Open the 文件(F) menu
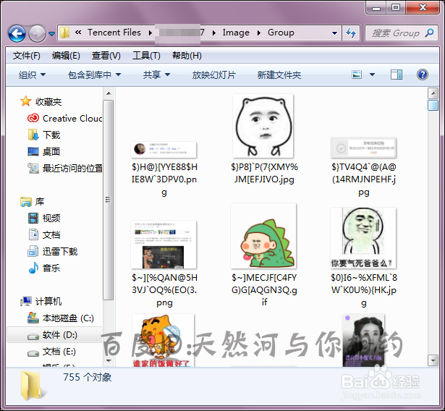445x411 pixels. (x=26, y=56)
